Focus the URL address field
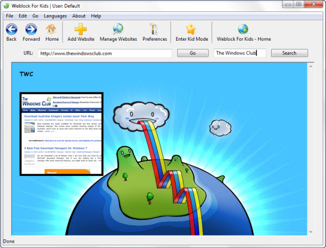The image size is (326, 248). [x=105, y=53]
